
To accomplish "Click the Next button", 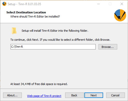I will coord(94,95).
